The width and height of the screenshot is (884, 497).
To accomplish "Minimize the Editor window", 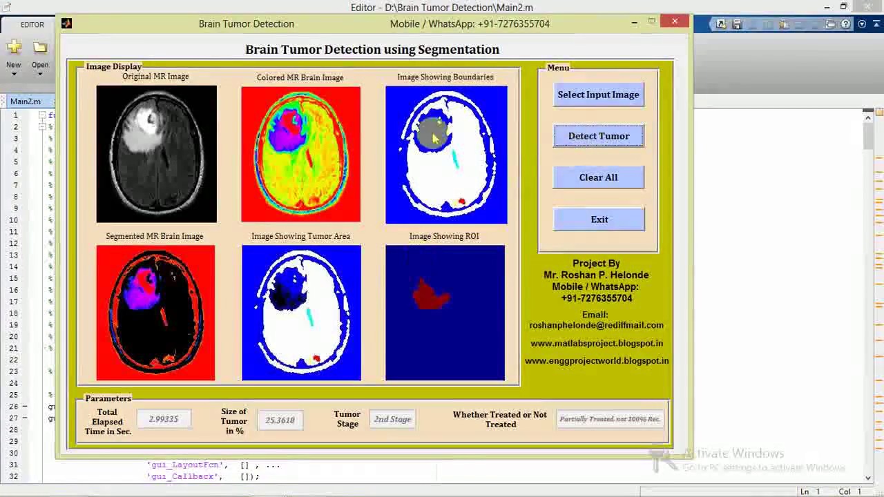I will 827,7.
